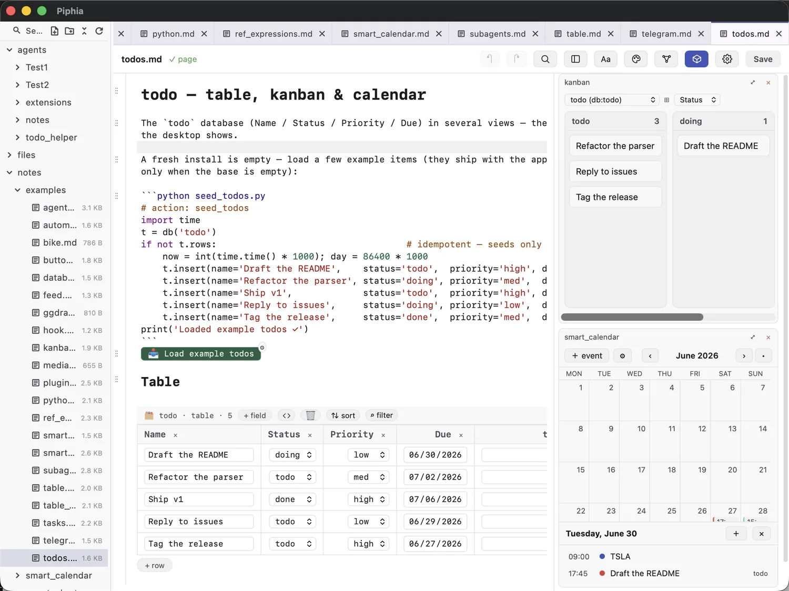Close the kanban panel
The height and width of the screenshot is (591, 789).
(768, 83)
